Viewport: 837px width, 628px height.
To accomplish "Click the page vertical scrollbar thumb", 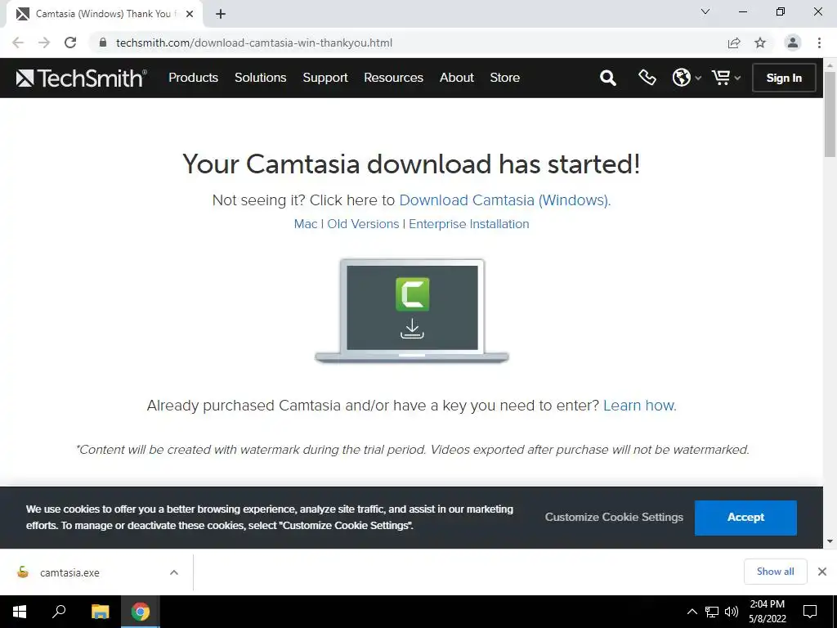I will pos(830,114).
